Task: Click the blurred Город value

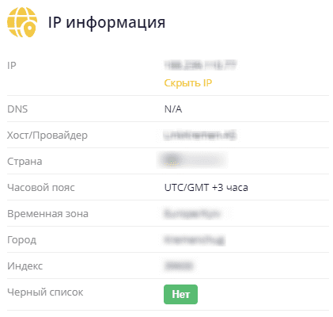Action: 195,240
